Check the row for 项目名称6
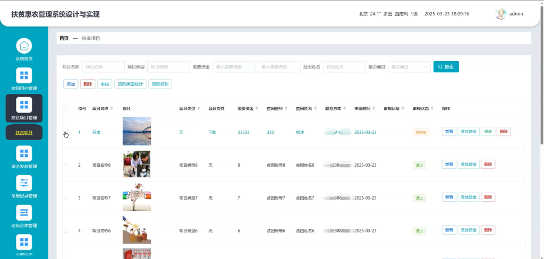The image size is (544, 259). click(66, 230)
